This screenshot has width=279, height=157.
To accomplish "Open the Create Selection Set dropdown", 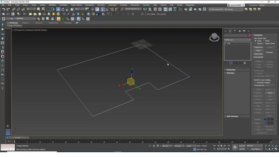I will (133, 9).
